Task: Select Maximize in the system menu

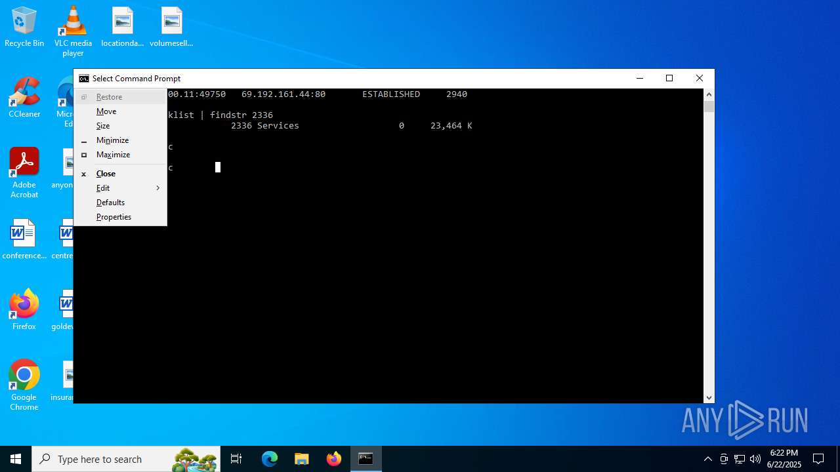Action: pyautogui.click(x=121, y=155)
